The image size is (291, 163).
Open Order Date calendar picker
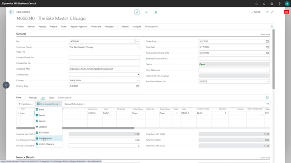(267, 41)
